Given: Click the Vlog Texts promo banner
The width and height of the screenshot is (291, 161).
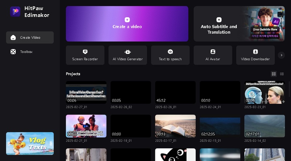Looking at the screenshot, I should [x=30, y=143].
